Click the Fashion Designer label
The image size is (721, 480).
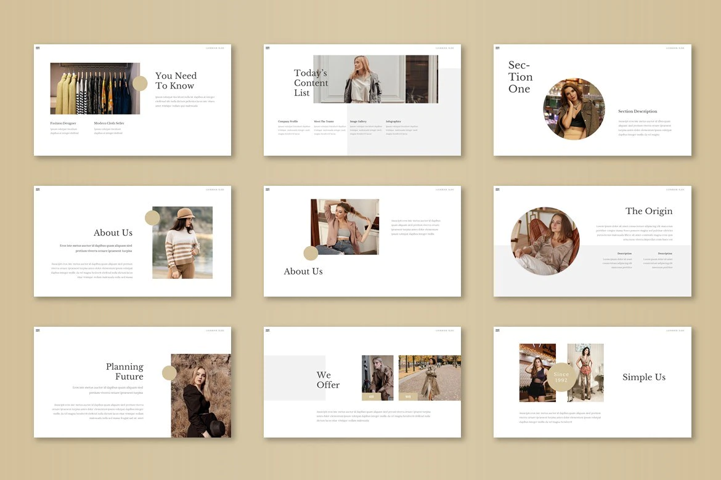tap(63, 123)
